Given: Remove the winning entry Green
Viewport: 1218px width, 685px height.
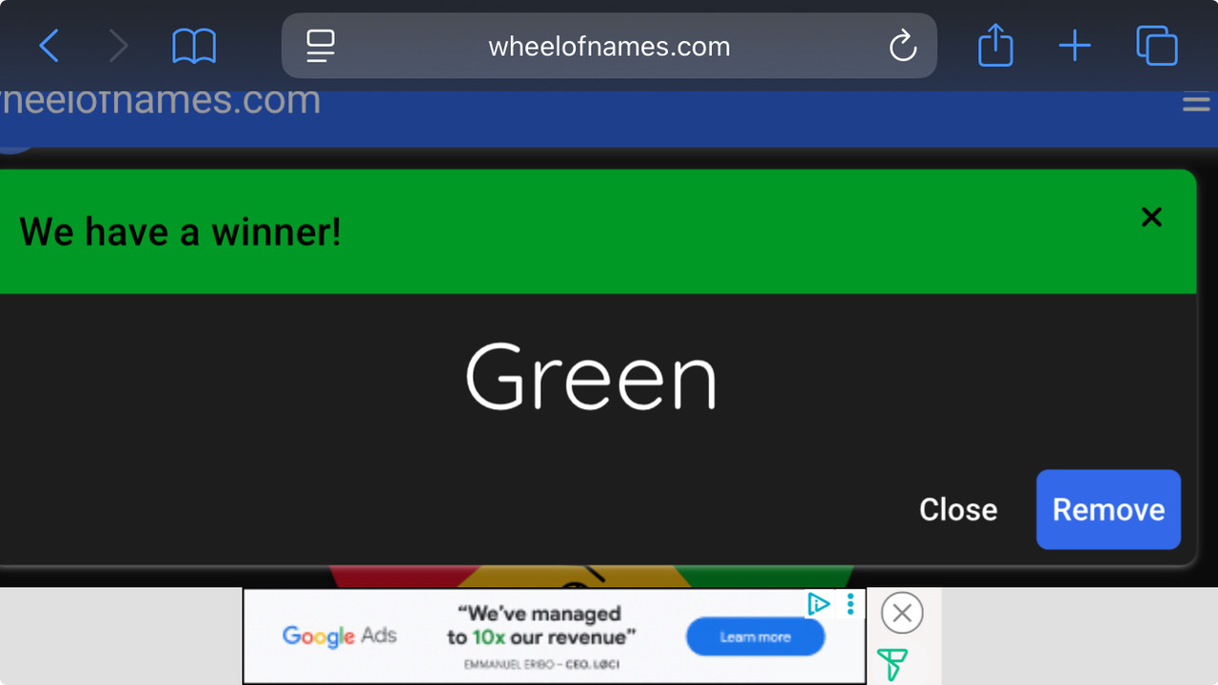Looking at the screenshot, I should 1109,509.
